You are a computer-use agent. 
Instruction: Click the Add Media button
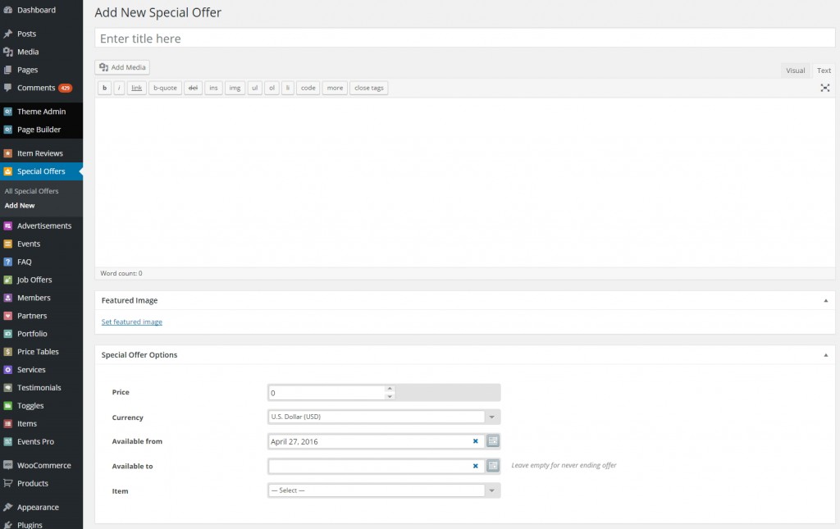click(122, 67)
